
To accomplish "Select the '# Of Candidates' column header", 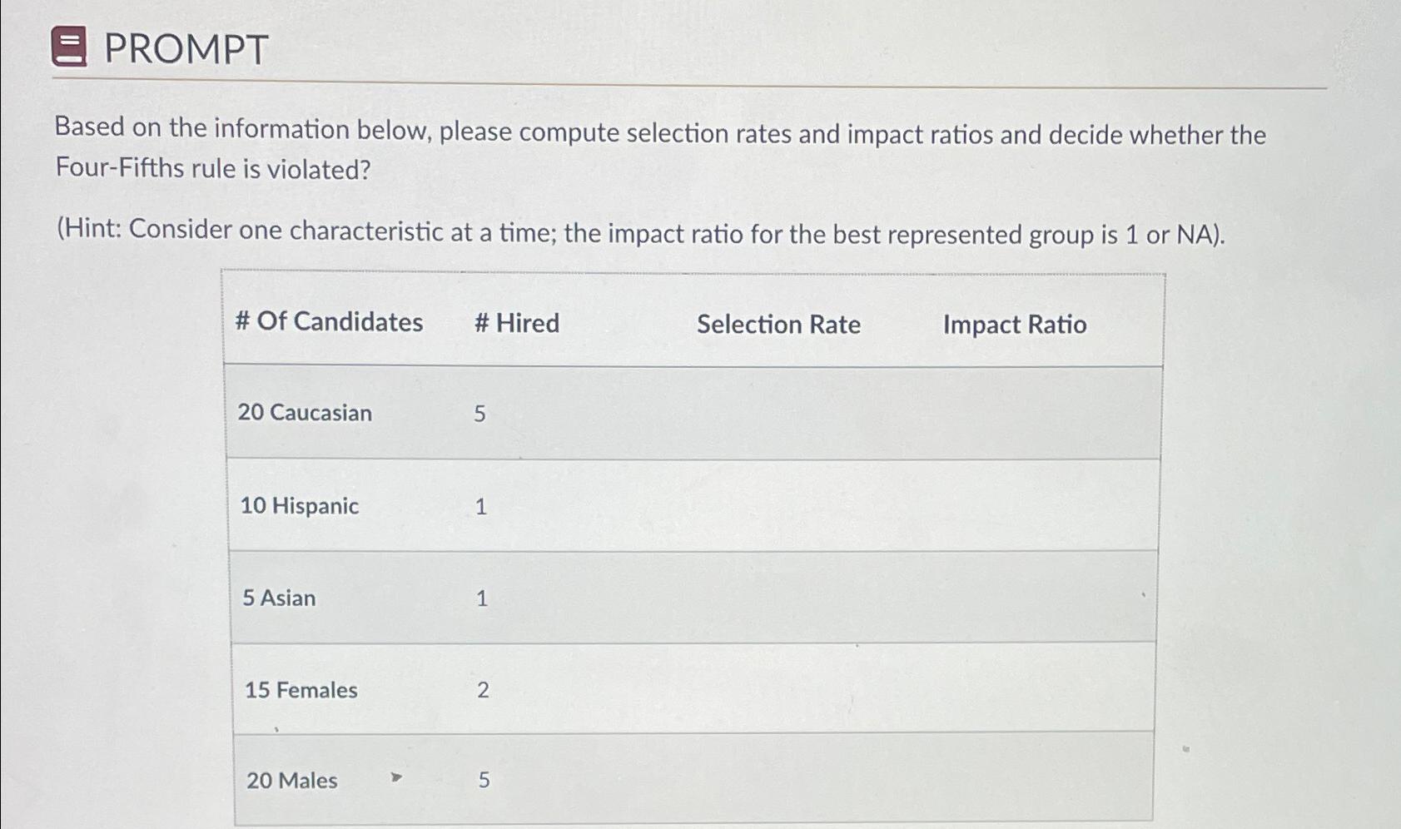I will [x=329, y=321].
